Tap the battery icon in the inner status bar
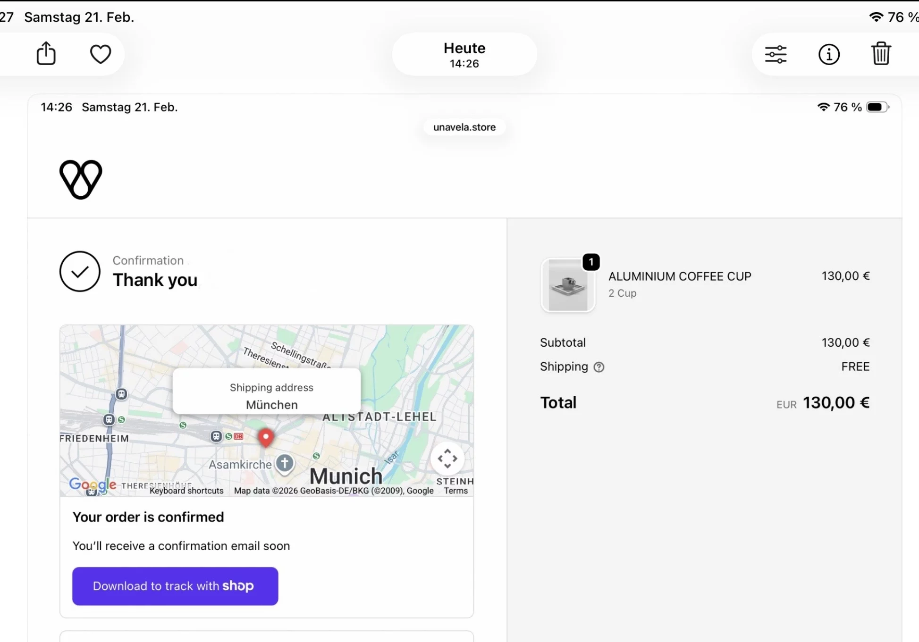This screenshot has width=919, height=642. pyautogui.click(x=877, y=107)
